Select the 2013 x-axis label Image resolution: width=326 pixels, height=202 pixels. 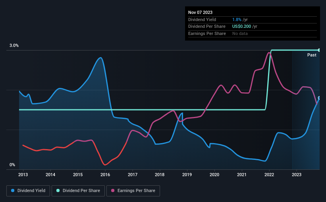pos(23,175)
